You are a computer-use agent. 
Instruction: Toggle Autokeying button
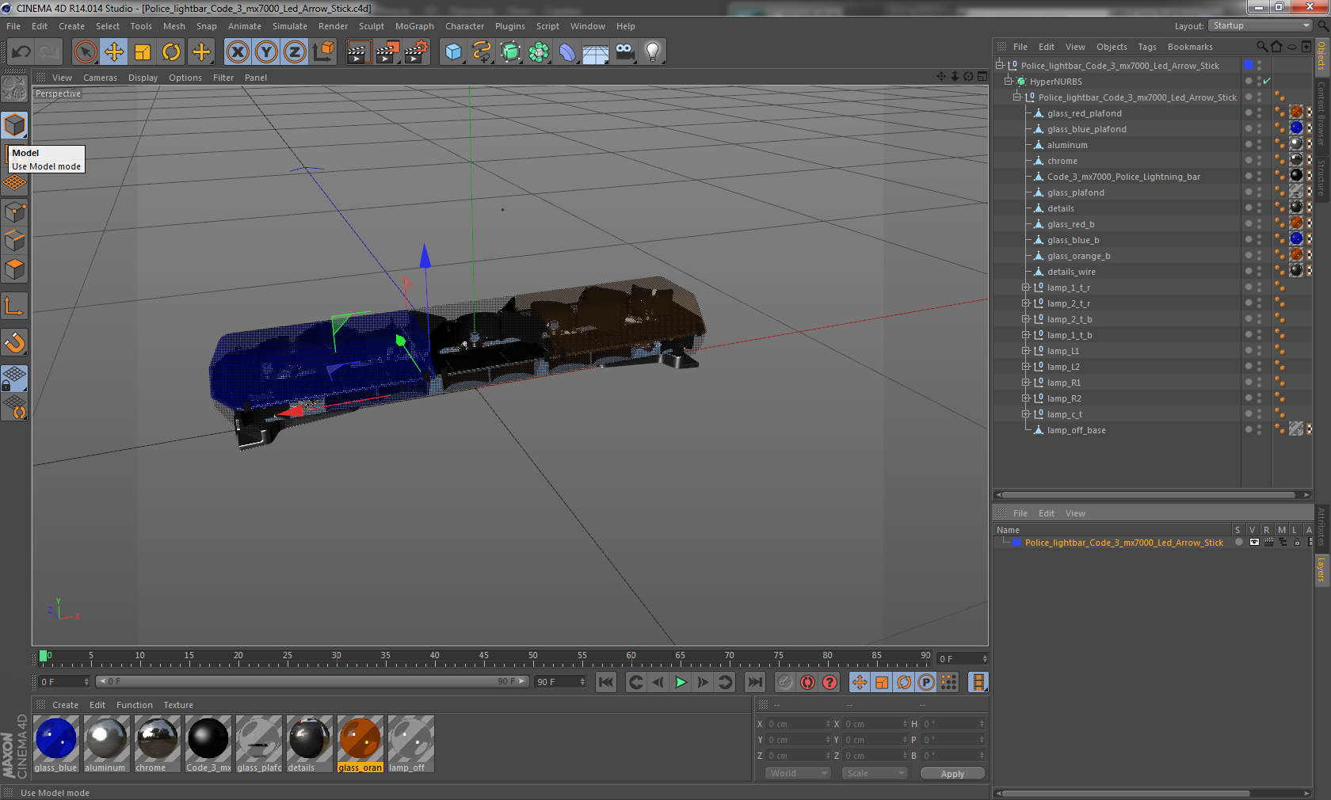pyautogui.click(x=807, y=682)
